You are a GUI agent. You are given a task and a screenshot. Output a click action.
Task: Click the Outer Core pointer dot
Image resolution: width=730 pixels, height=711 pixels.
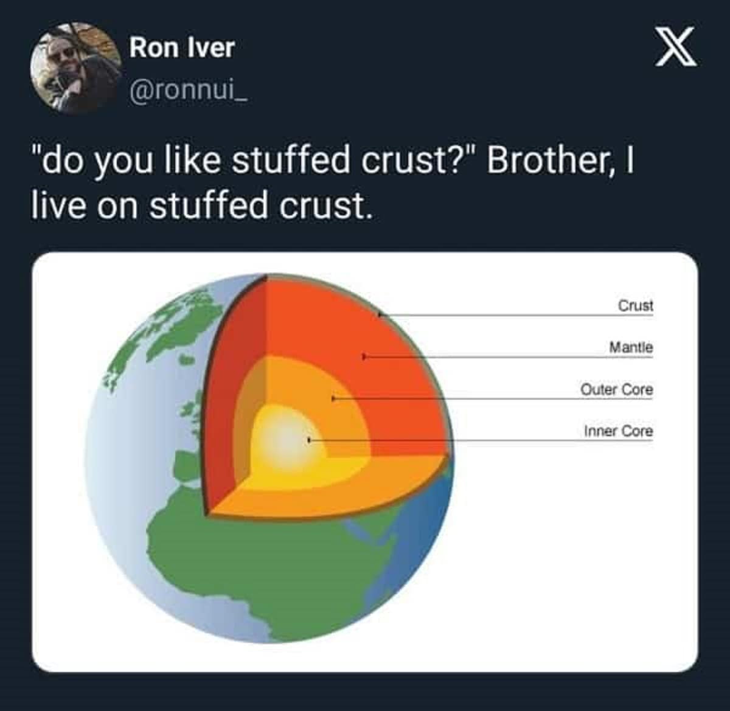coord(333,398)
